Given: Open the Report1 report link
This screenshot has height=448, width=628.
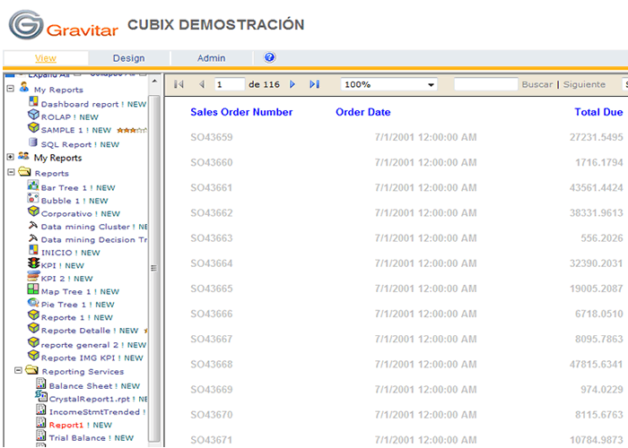Looking at the screenshot, I should click(65, 425).
